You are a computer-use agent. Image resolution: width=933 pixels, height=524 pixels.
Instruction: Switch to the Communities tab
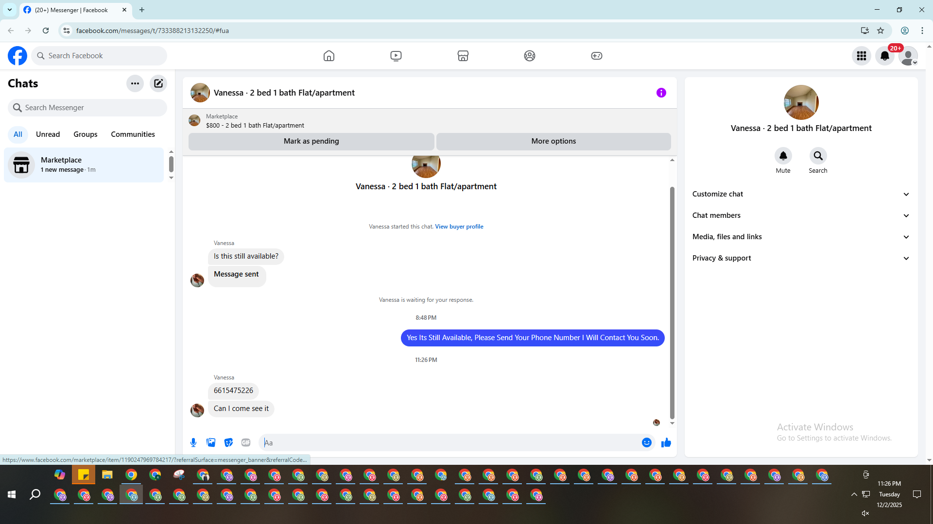point(133,134)
